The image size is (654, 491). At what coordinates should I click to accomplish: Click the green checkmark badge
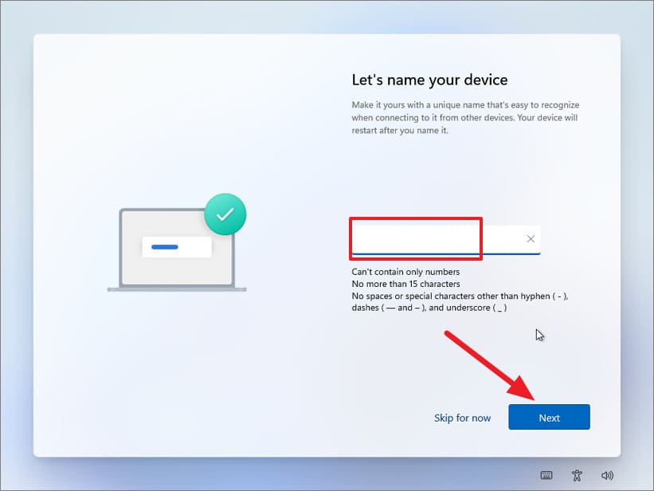[x=225, y=214]
